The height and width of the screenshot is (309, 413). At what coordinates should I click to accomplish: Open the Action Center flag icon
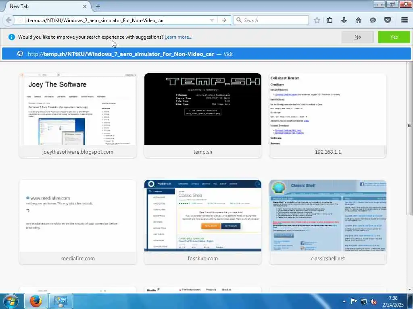[x=354, y=301]
